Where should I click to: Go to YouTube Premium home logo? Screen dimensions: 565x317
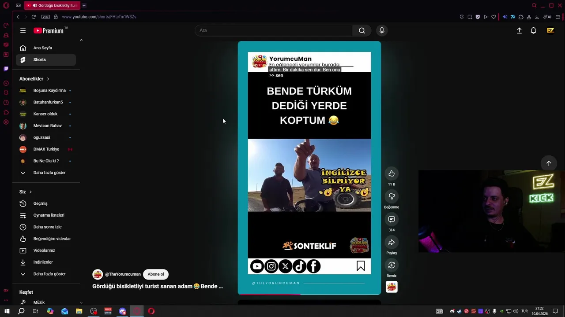[49, 30]
